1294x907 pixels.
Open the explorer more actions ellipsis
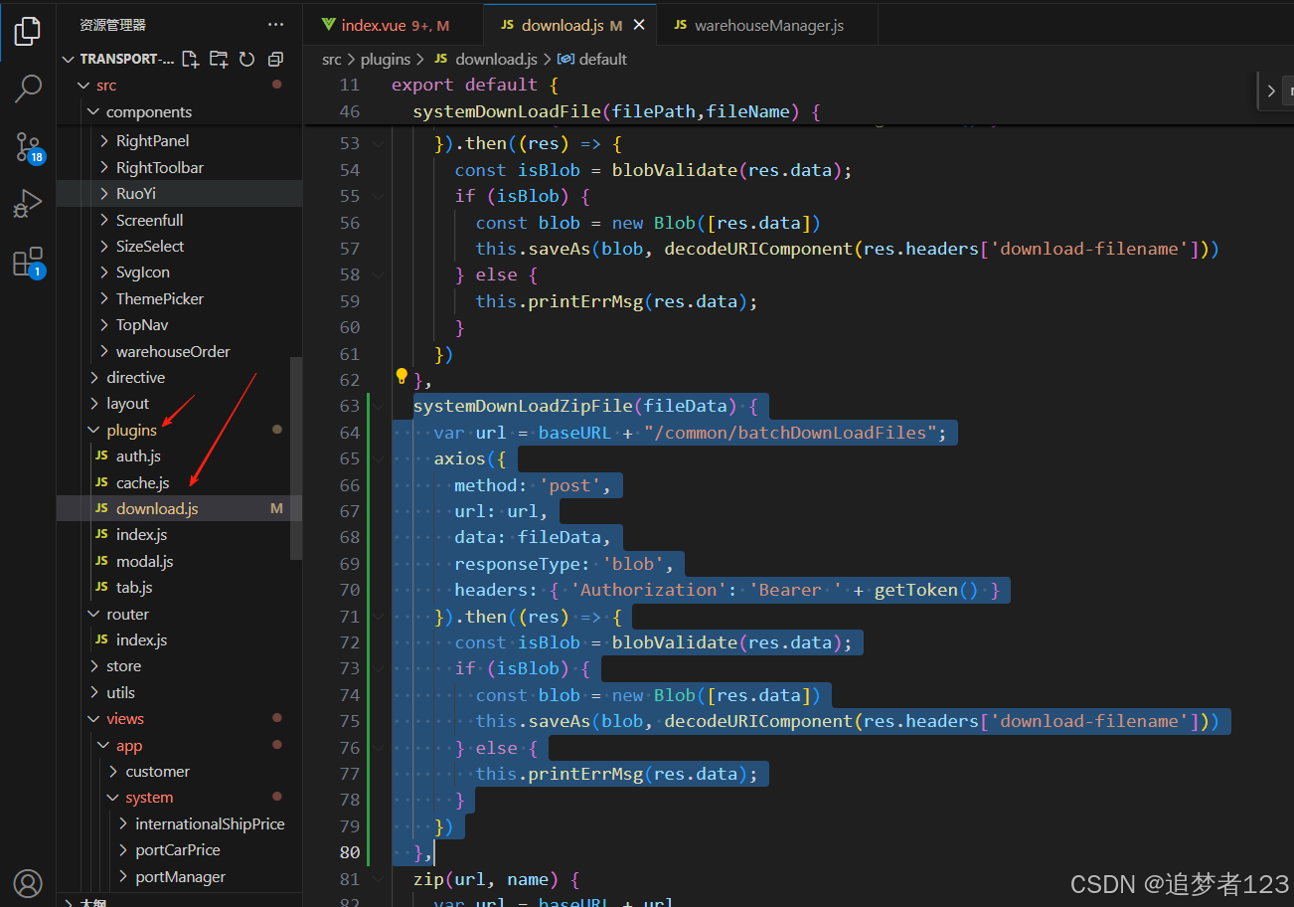[x=275, y=25]
